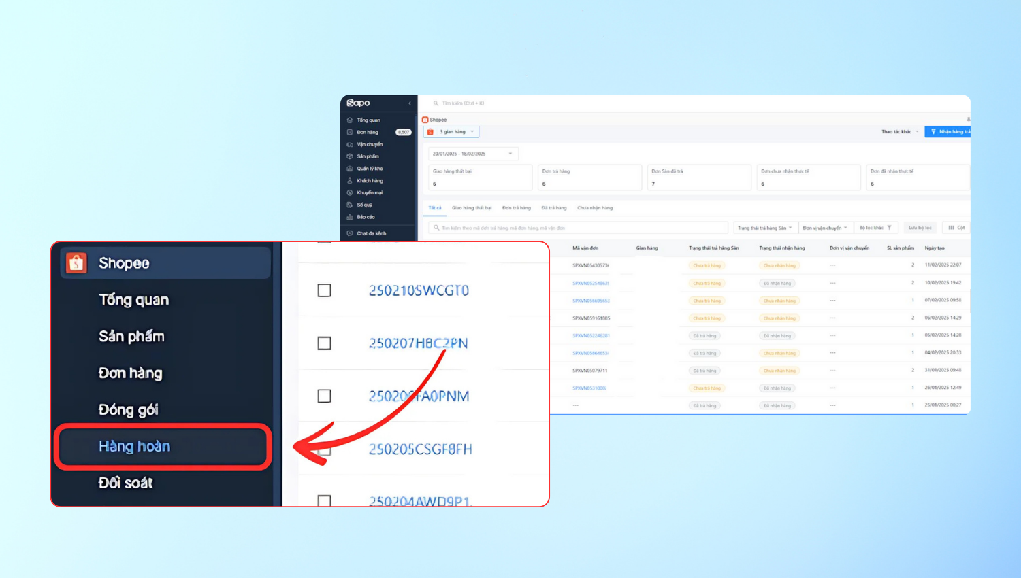Switch to the Đơn trả hàng tab
Screen dimensions: 1021x578
(x=517, y=208)
